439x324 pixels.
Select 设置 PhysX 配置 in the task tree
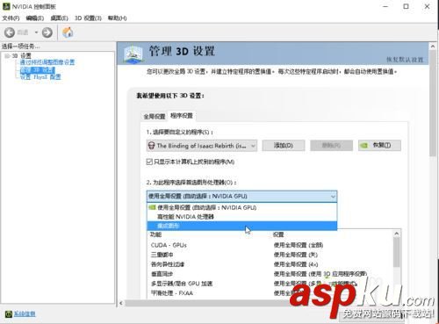click(x=40, y=77)
